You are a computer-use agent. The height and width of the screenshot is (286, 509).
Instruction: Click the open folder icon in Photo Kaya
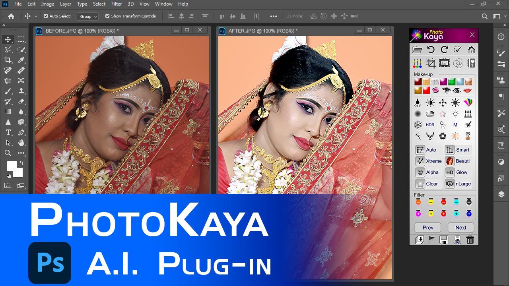point(417,50)
